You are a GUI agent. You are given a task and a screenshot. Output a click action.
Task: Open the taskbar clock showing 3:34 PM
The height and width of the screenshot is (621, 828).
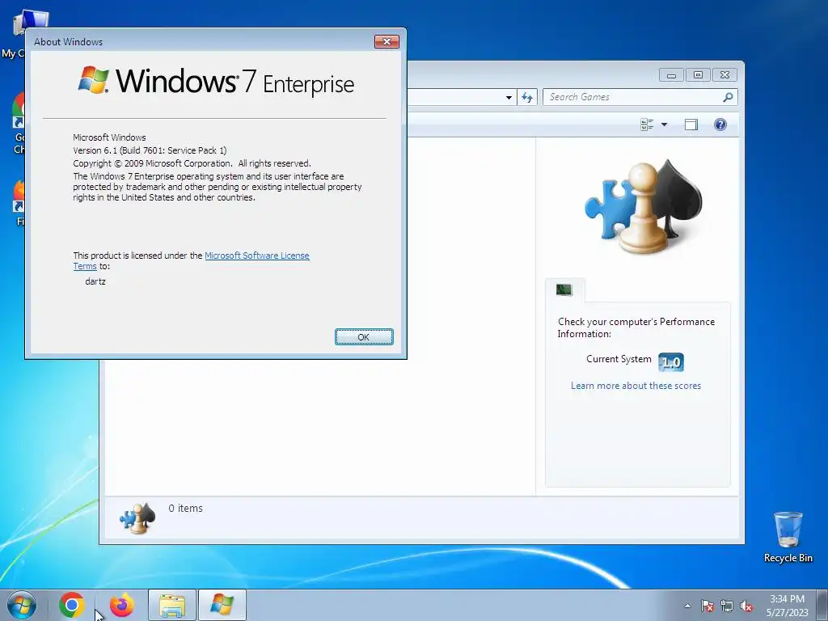click(788, 606)
